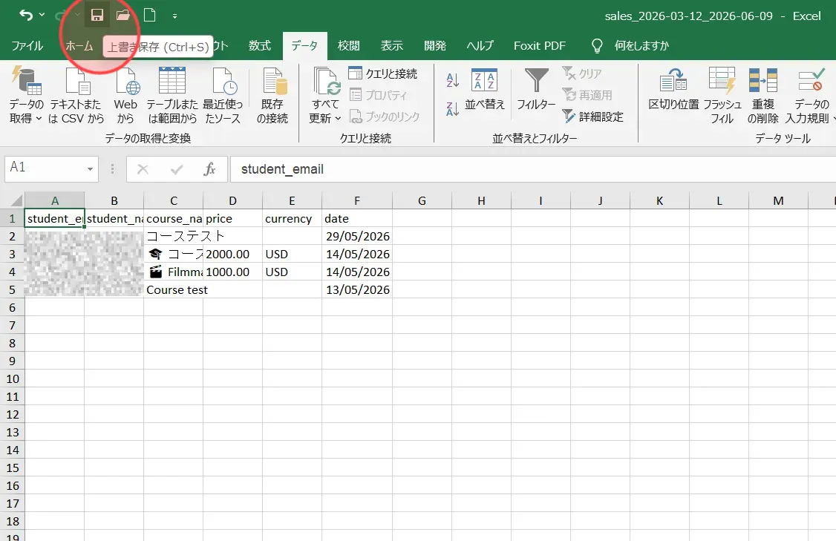This screenshot has height=541, width=836.
Task: Click the Undo arrow in quick access toolbar
Action: pos(25,15)
